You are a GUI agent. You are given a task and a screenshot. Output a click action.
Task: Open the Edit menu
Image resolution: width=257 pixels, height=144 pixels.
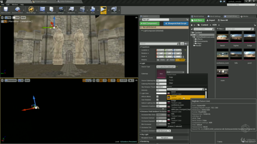coord(8,4)
